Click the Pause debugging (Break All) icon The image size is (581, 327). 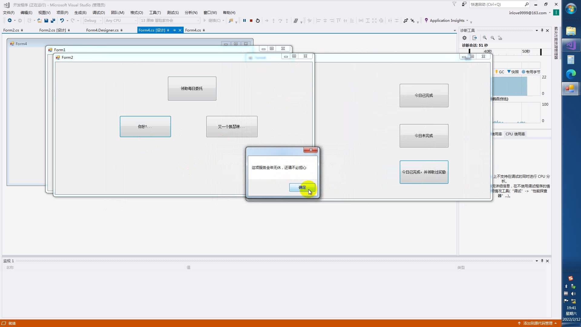[x=244, y=21]
